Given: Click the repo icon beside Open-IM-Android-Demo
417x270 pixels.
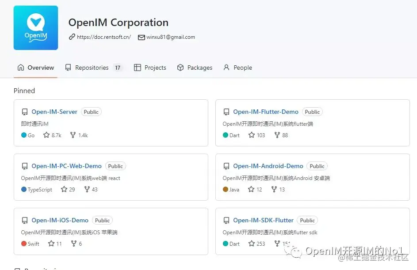Looking at the screenshot, I should pos(226,166).
